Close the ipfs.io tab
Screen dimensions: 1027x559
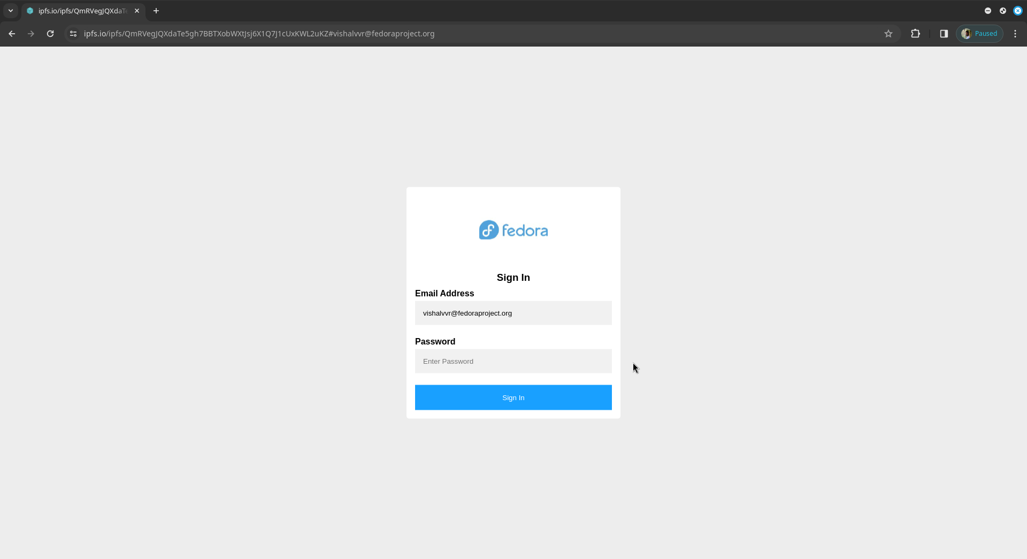click(x=137, y=11)
